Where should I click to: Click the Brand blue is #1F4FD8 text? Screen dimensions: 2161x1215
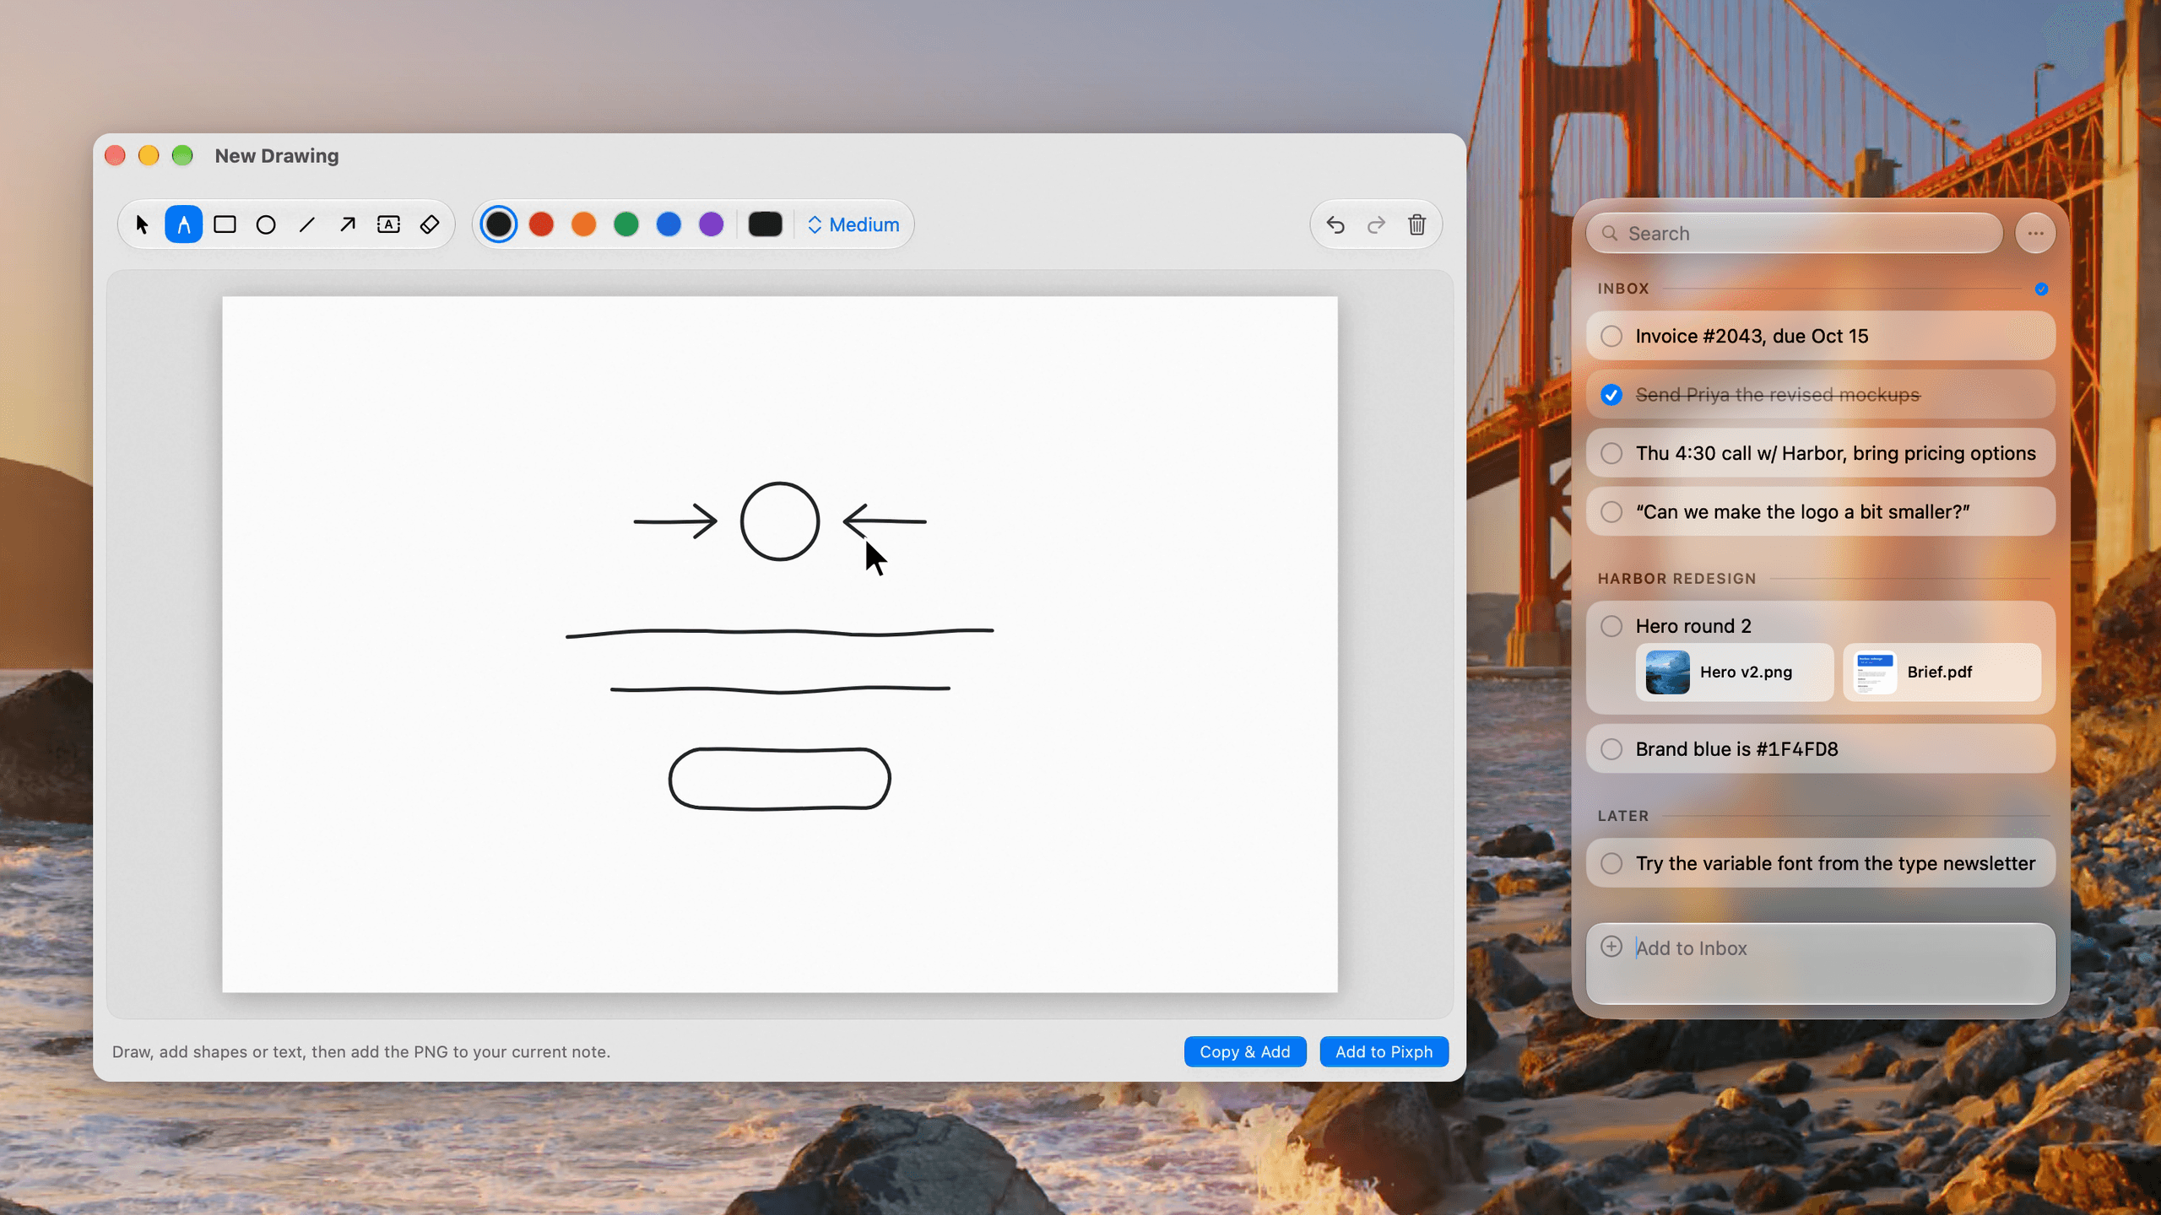coord(1736,749)
